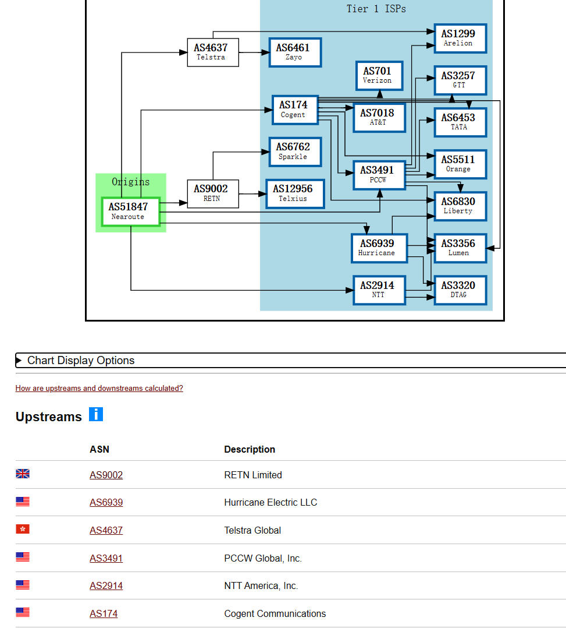The image size is (566, 628).
Task: Click the PCCW Global, Inc. description
Action: (263, 558)
